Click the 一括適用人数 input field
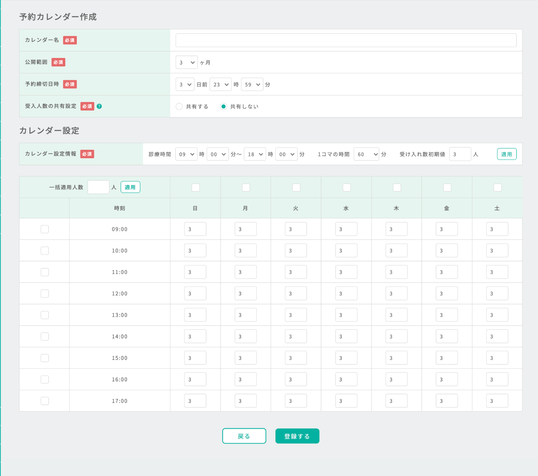 click(x=99, y=187)
